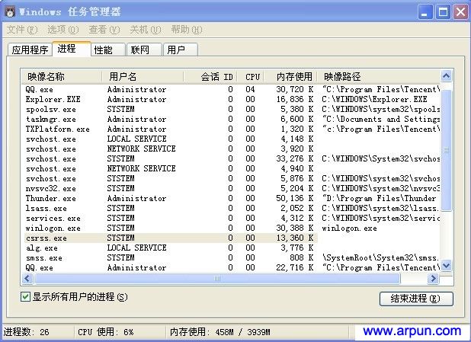Screen dimensions: 471x342
Task: Select svchost.exe row using 3,920 K
Action: 231,149
